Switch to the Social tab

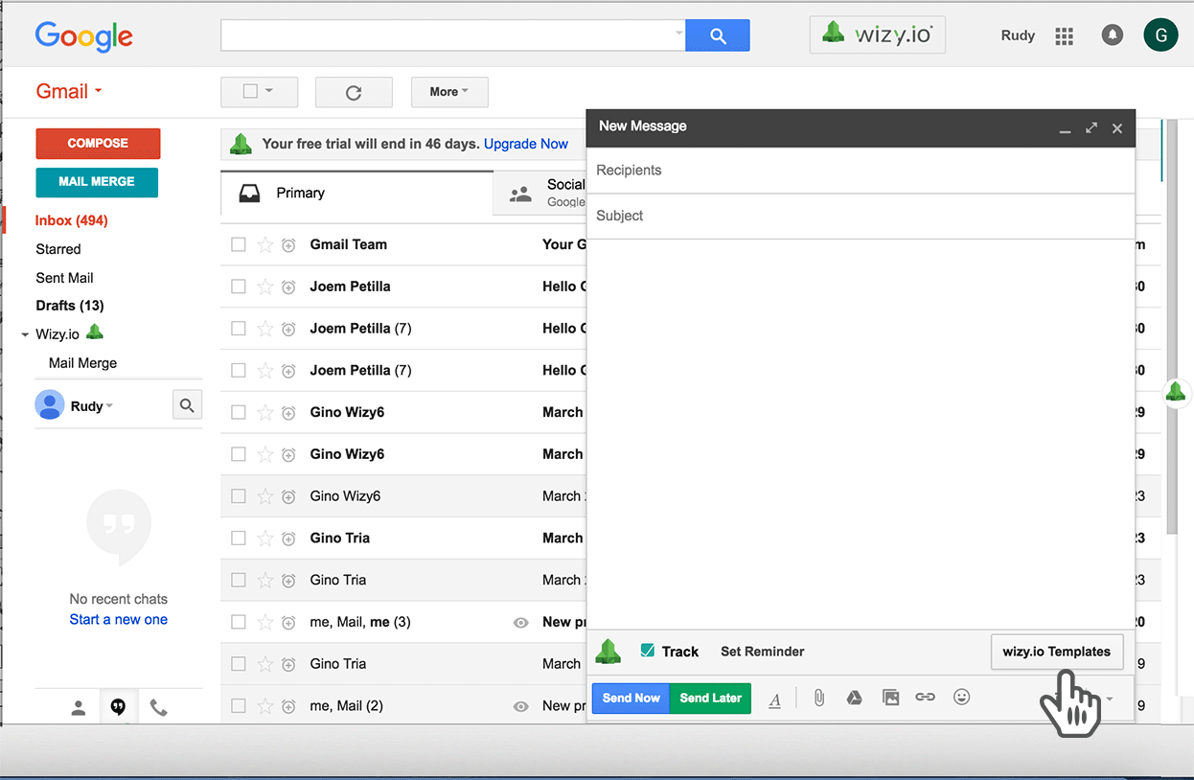pyautogui.click(x=540, y=193)
